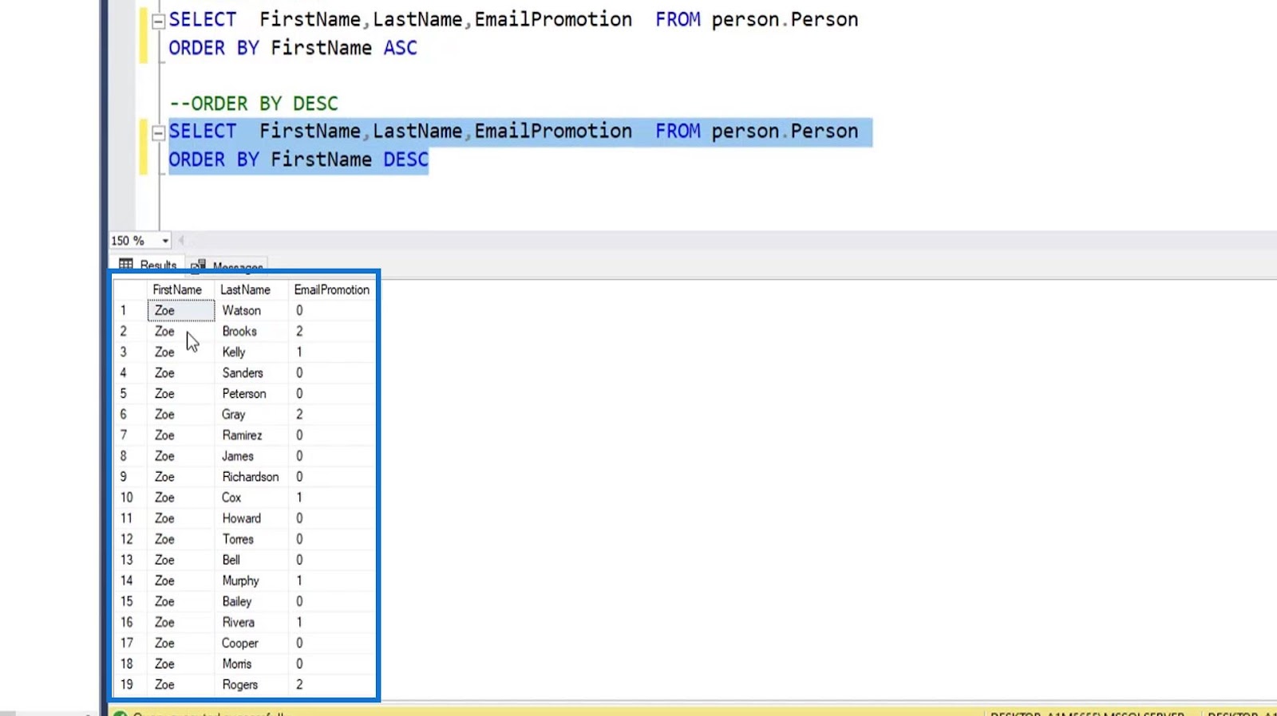Select the Kelly last name cell
This screenshot has width=1277, height=716.
(251, 352)
